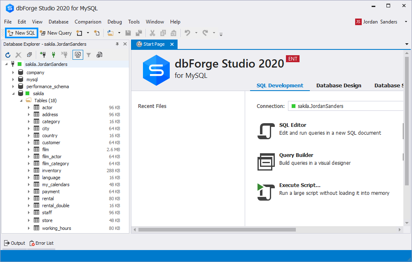Screen dimensions: 412x262
Task: Expand the performance_schema database node
Action: [13, 86]
